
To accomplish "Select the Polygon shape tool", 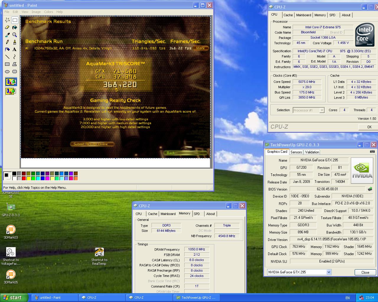I will tap(15, 64).
